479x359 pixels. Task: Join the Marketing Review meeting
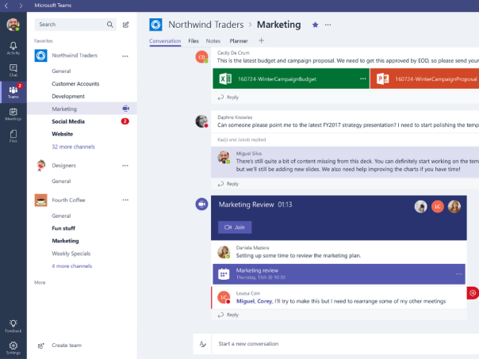pyautogui.click(x=234, y=227)
